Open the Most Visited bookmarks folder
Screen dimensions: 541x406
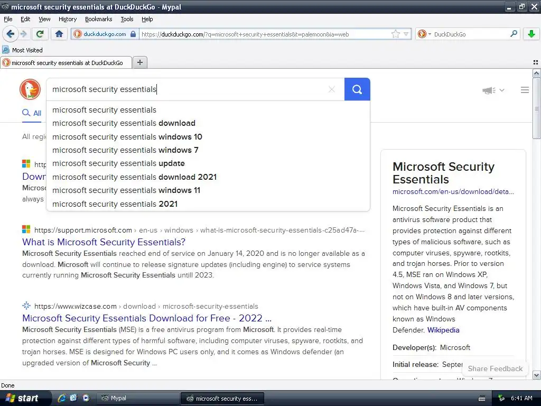(22, 50)
